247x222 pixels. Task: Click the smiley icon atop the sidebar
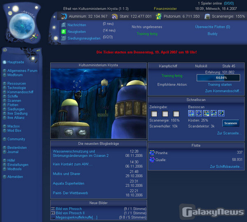click(x=5, y=50)
